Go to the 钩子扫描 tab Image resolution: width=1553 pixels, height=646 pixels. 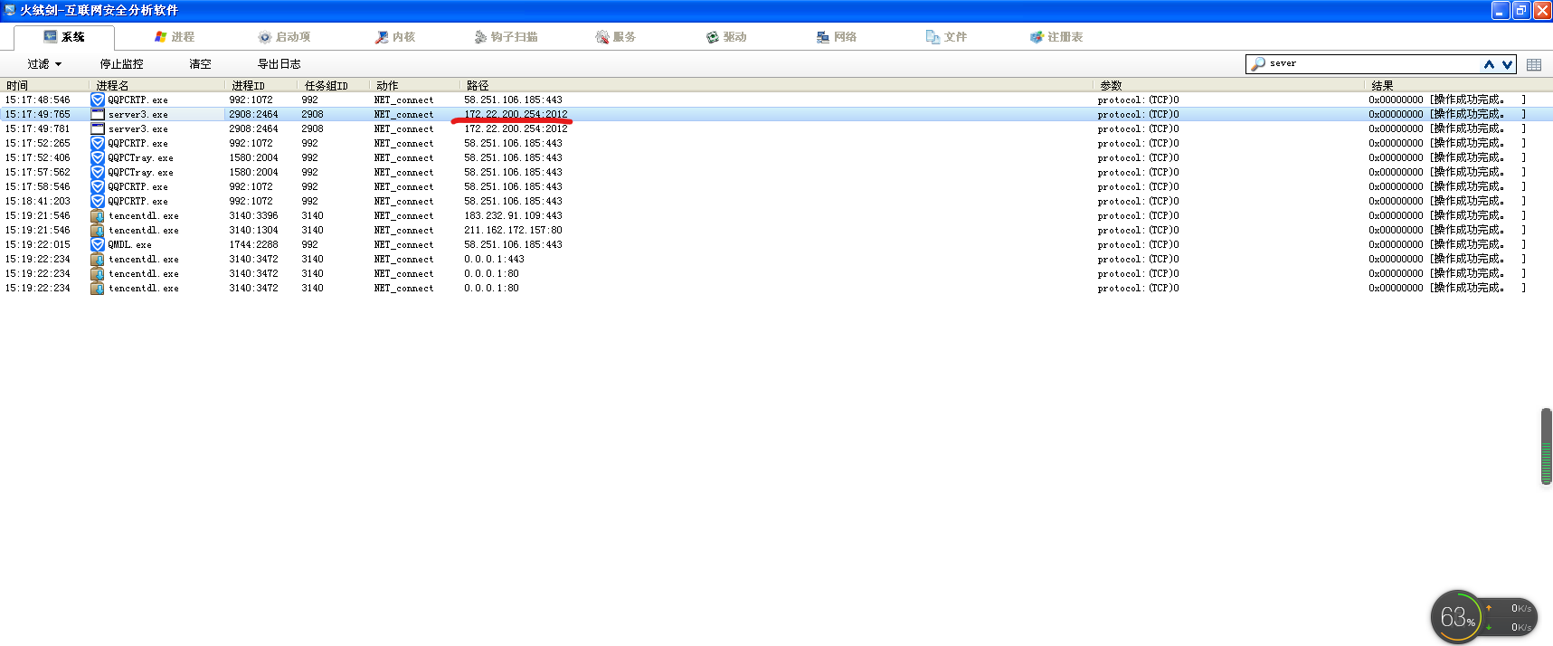[506, 37]
